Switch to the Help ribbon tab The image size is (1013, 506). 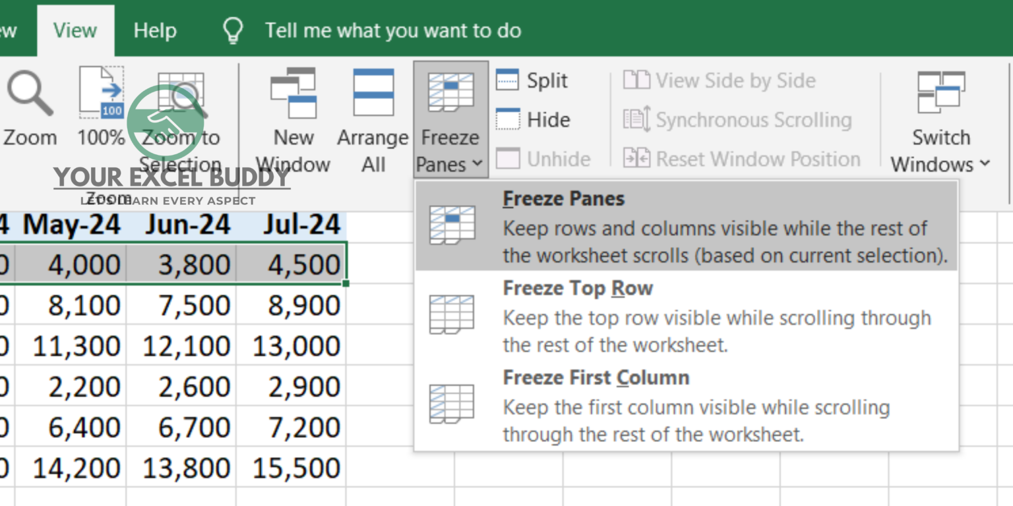click(x=155, y=30)
